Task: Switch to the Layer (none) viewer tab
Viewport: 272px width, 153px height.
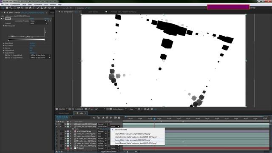Action: (x=93, y=12)
